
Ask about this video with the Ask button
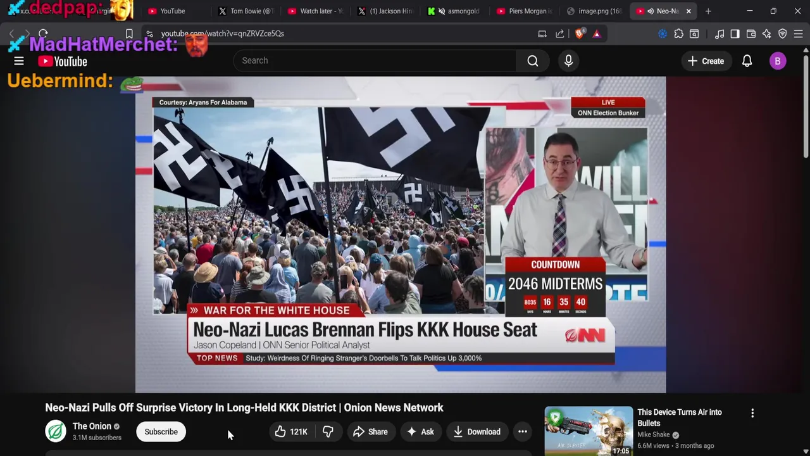(421, 432)
